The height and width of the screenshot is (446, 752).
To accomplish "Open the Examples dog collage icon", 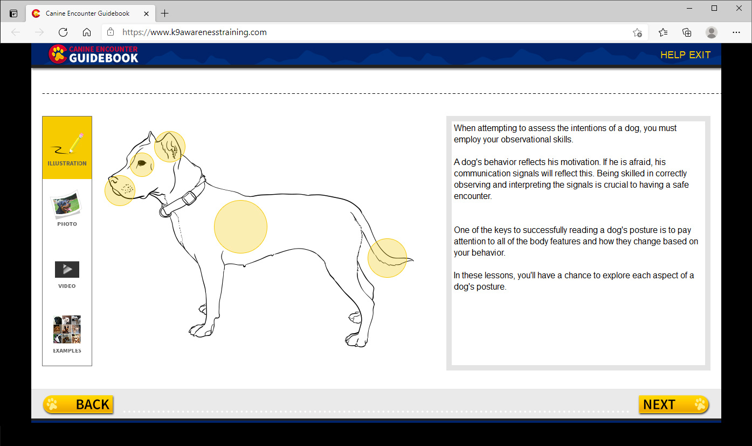I will click(67, 330).
